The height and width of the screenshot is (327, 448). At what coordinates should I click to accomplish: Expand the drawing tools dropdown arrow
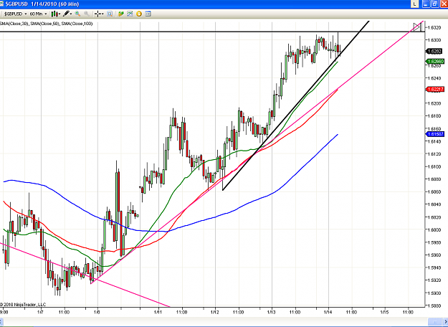72,14
